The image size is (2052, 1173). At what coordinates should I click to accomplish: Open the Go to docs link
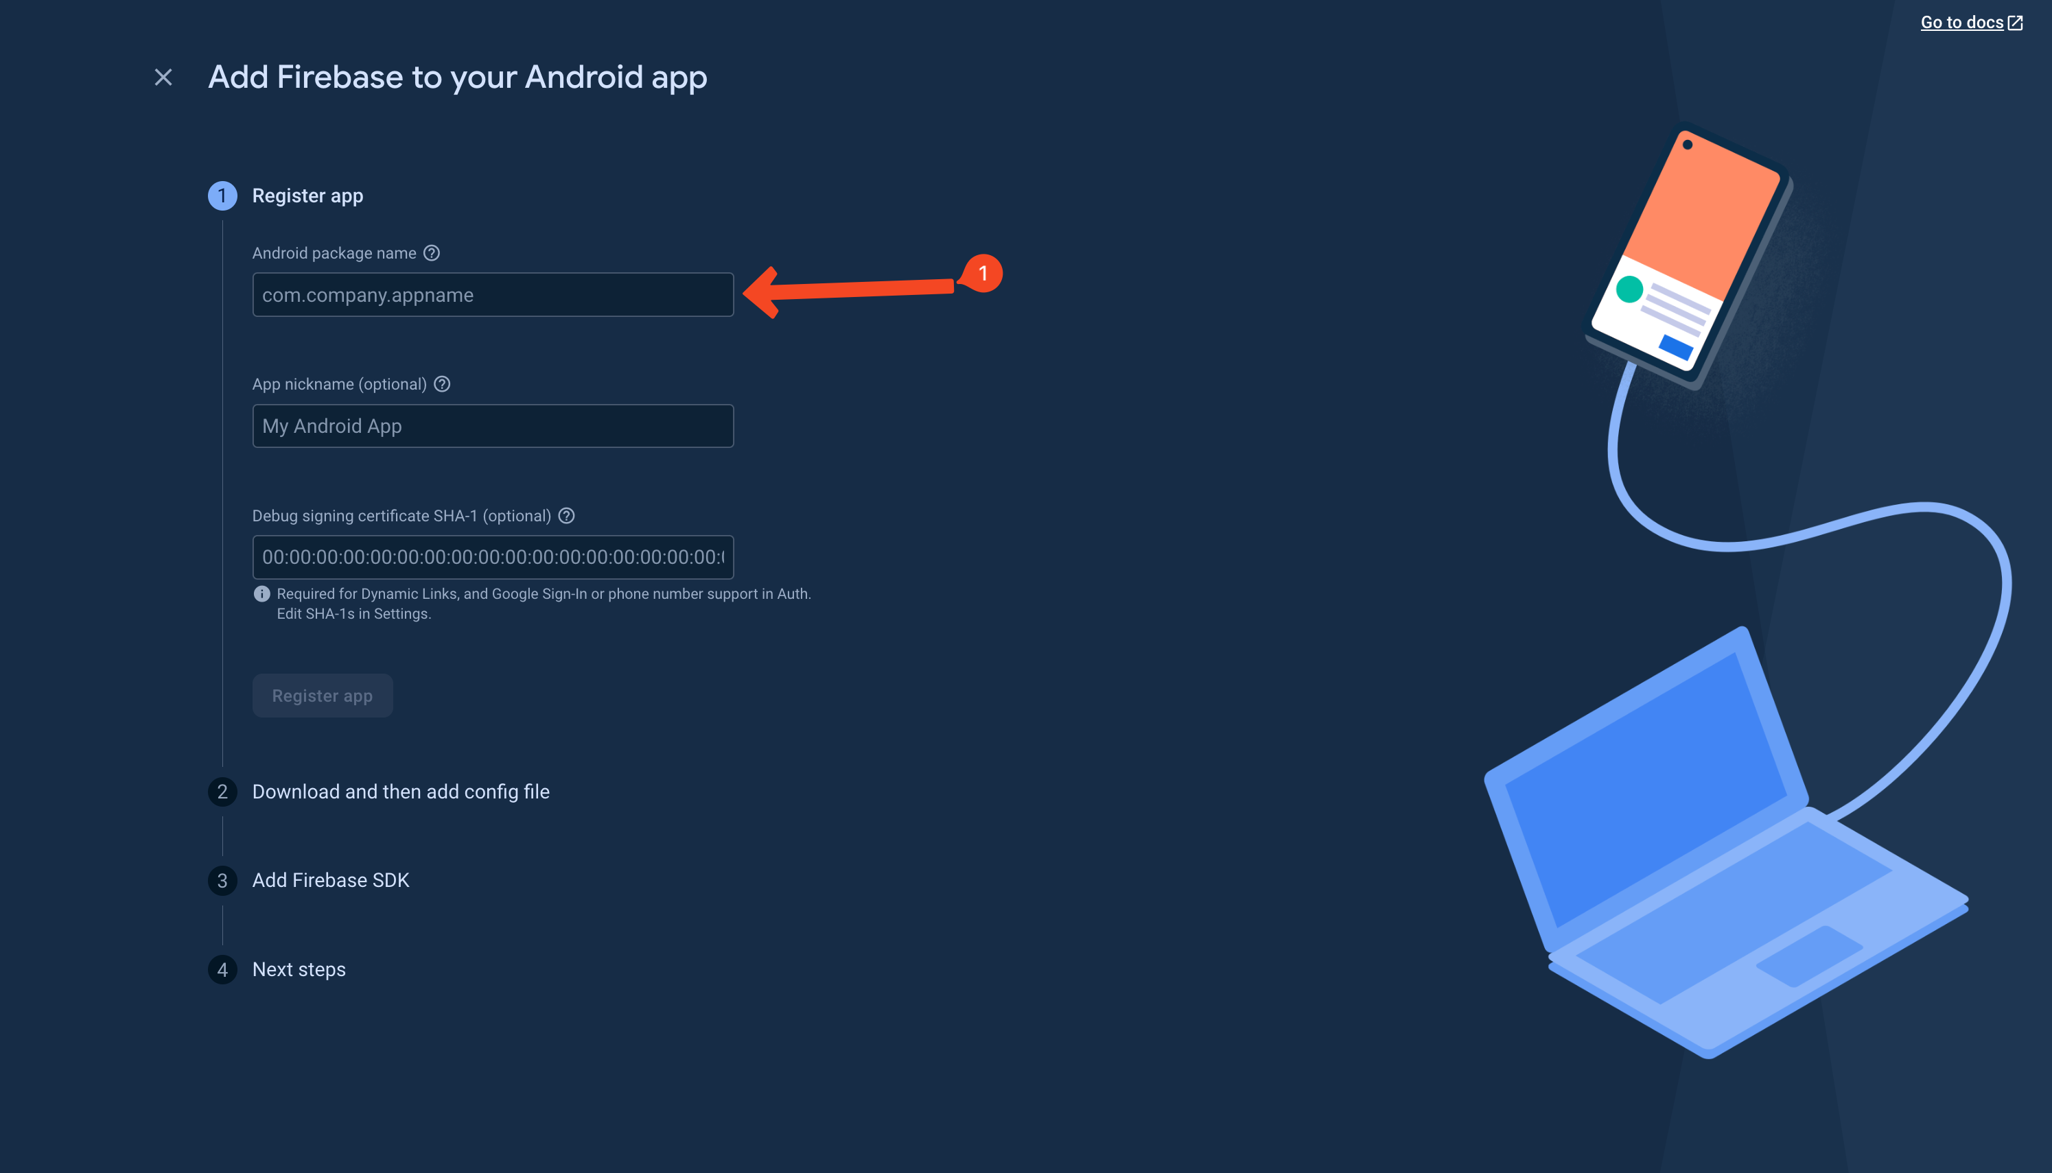pyautogui.click(x=1961, y=23)
